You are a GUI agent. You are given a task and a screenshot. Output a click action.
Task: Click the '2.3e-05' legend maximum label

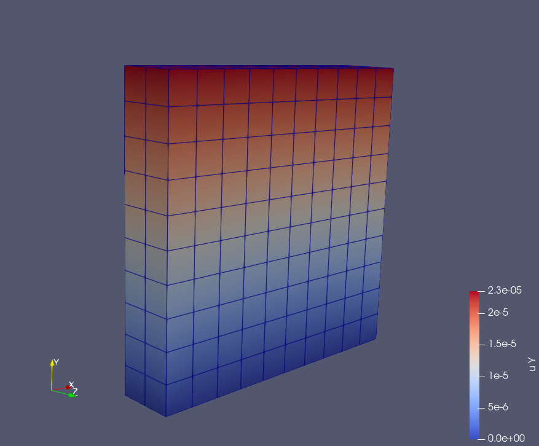505,291
